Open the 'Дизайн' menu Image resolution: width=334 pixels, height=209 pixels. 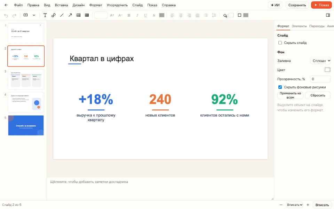pos(79,5)
